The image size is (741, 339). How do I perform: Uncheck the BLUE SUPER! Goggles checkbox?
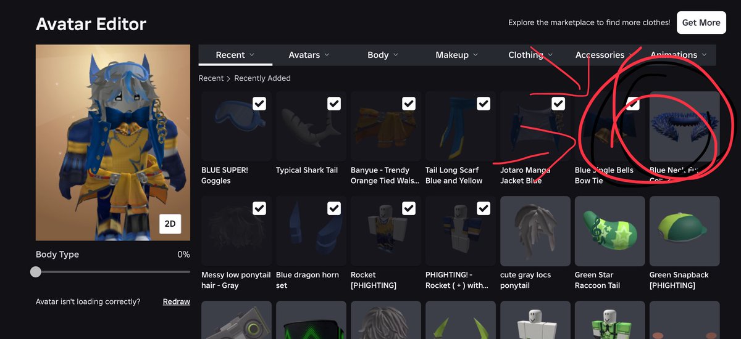[259, 104]
